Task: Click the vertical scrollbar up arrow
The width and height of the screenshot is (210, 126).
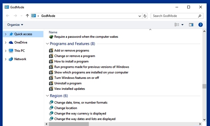Action: (x=204, y=31)
